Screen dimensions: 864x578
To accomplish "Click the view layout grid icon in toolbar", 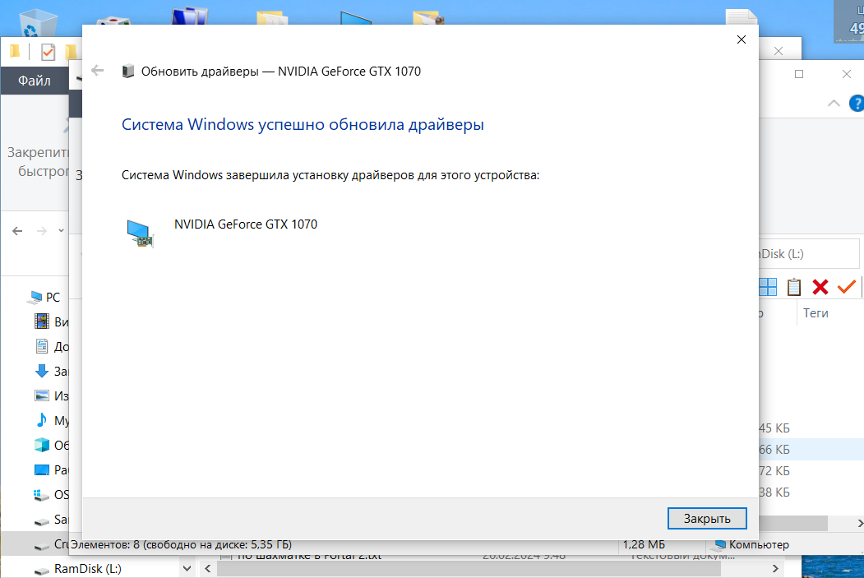I will point(768,287).
